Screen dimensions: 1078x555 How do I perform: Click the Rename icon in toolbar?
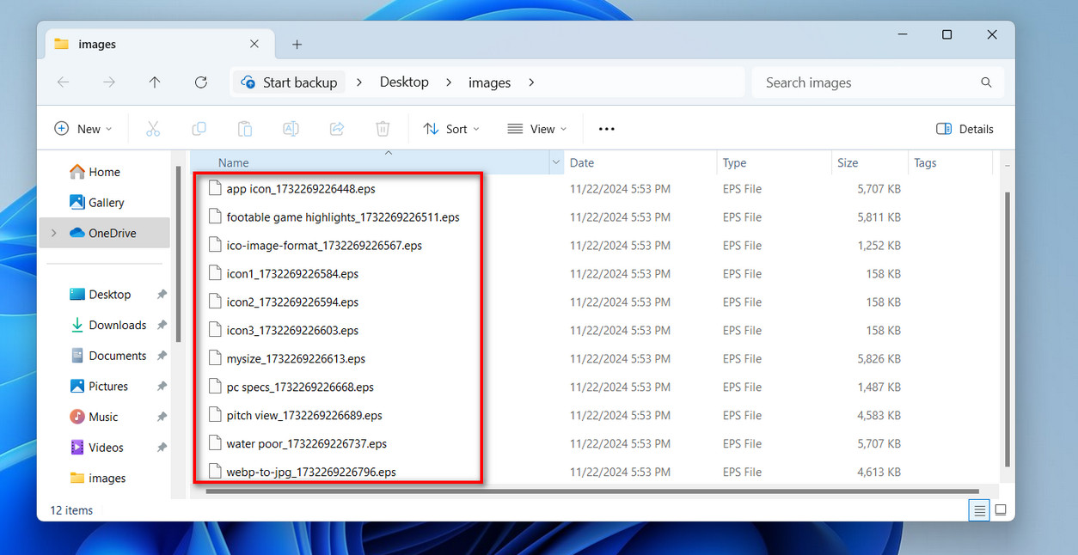291,129
